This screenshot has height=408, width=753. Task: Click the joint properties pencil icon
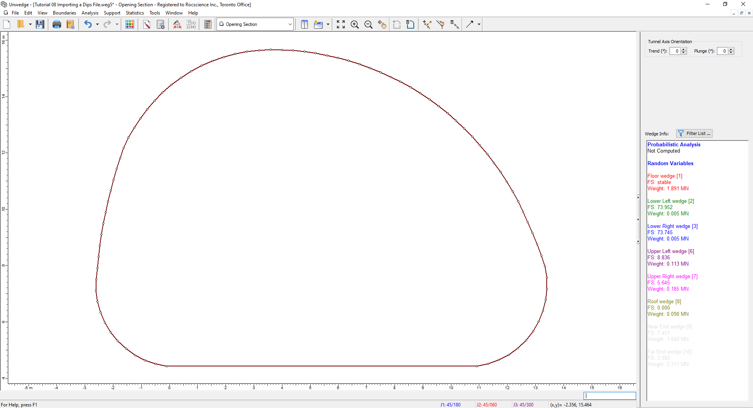click(177, 24)
